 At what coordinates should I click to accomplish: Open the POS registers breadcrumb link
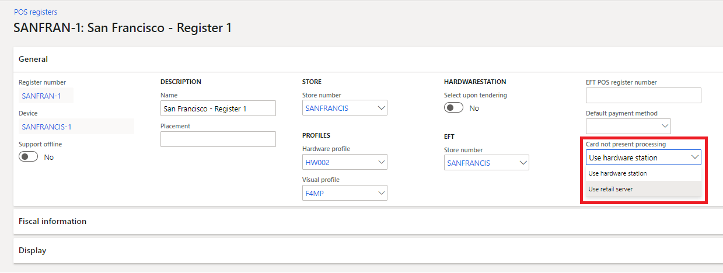36,12
